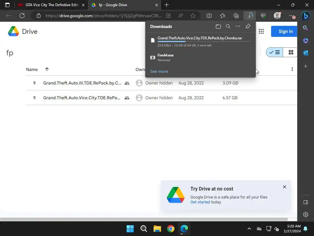Open Browser essentials heart icon
Viewport: 314px width, 236px height.
[263, 16]
